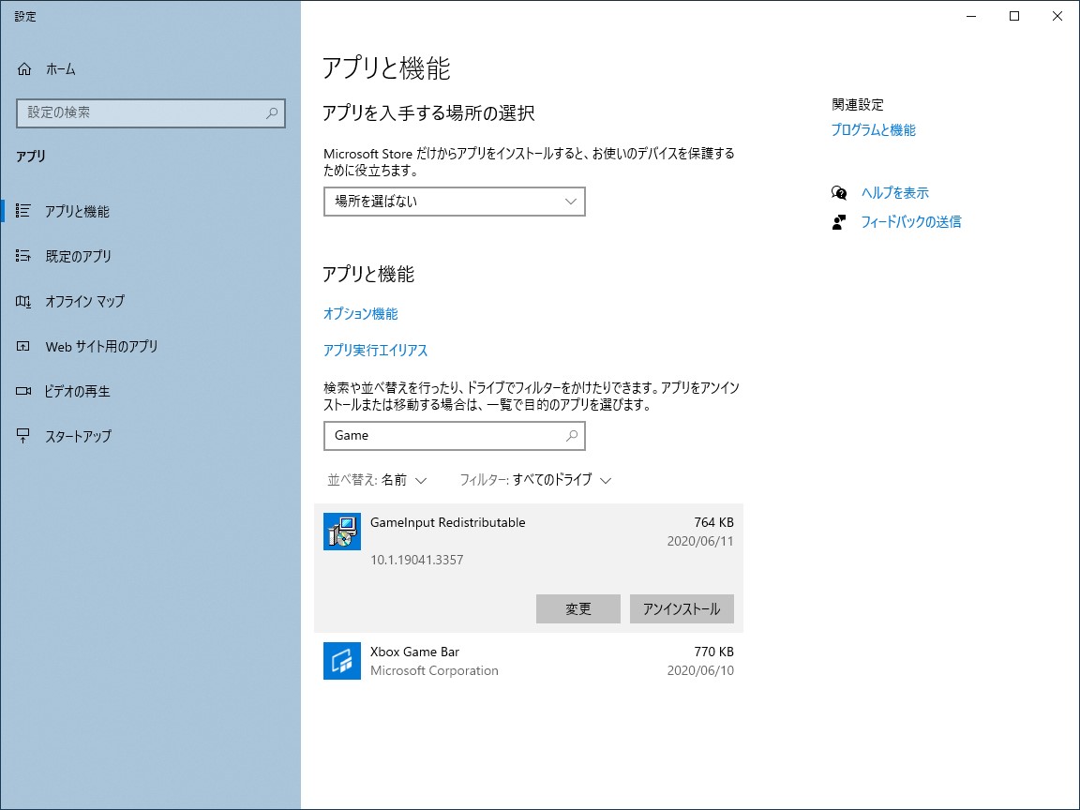Click the ヘルプを表示 help icon

click(837, 192)
